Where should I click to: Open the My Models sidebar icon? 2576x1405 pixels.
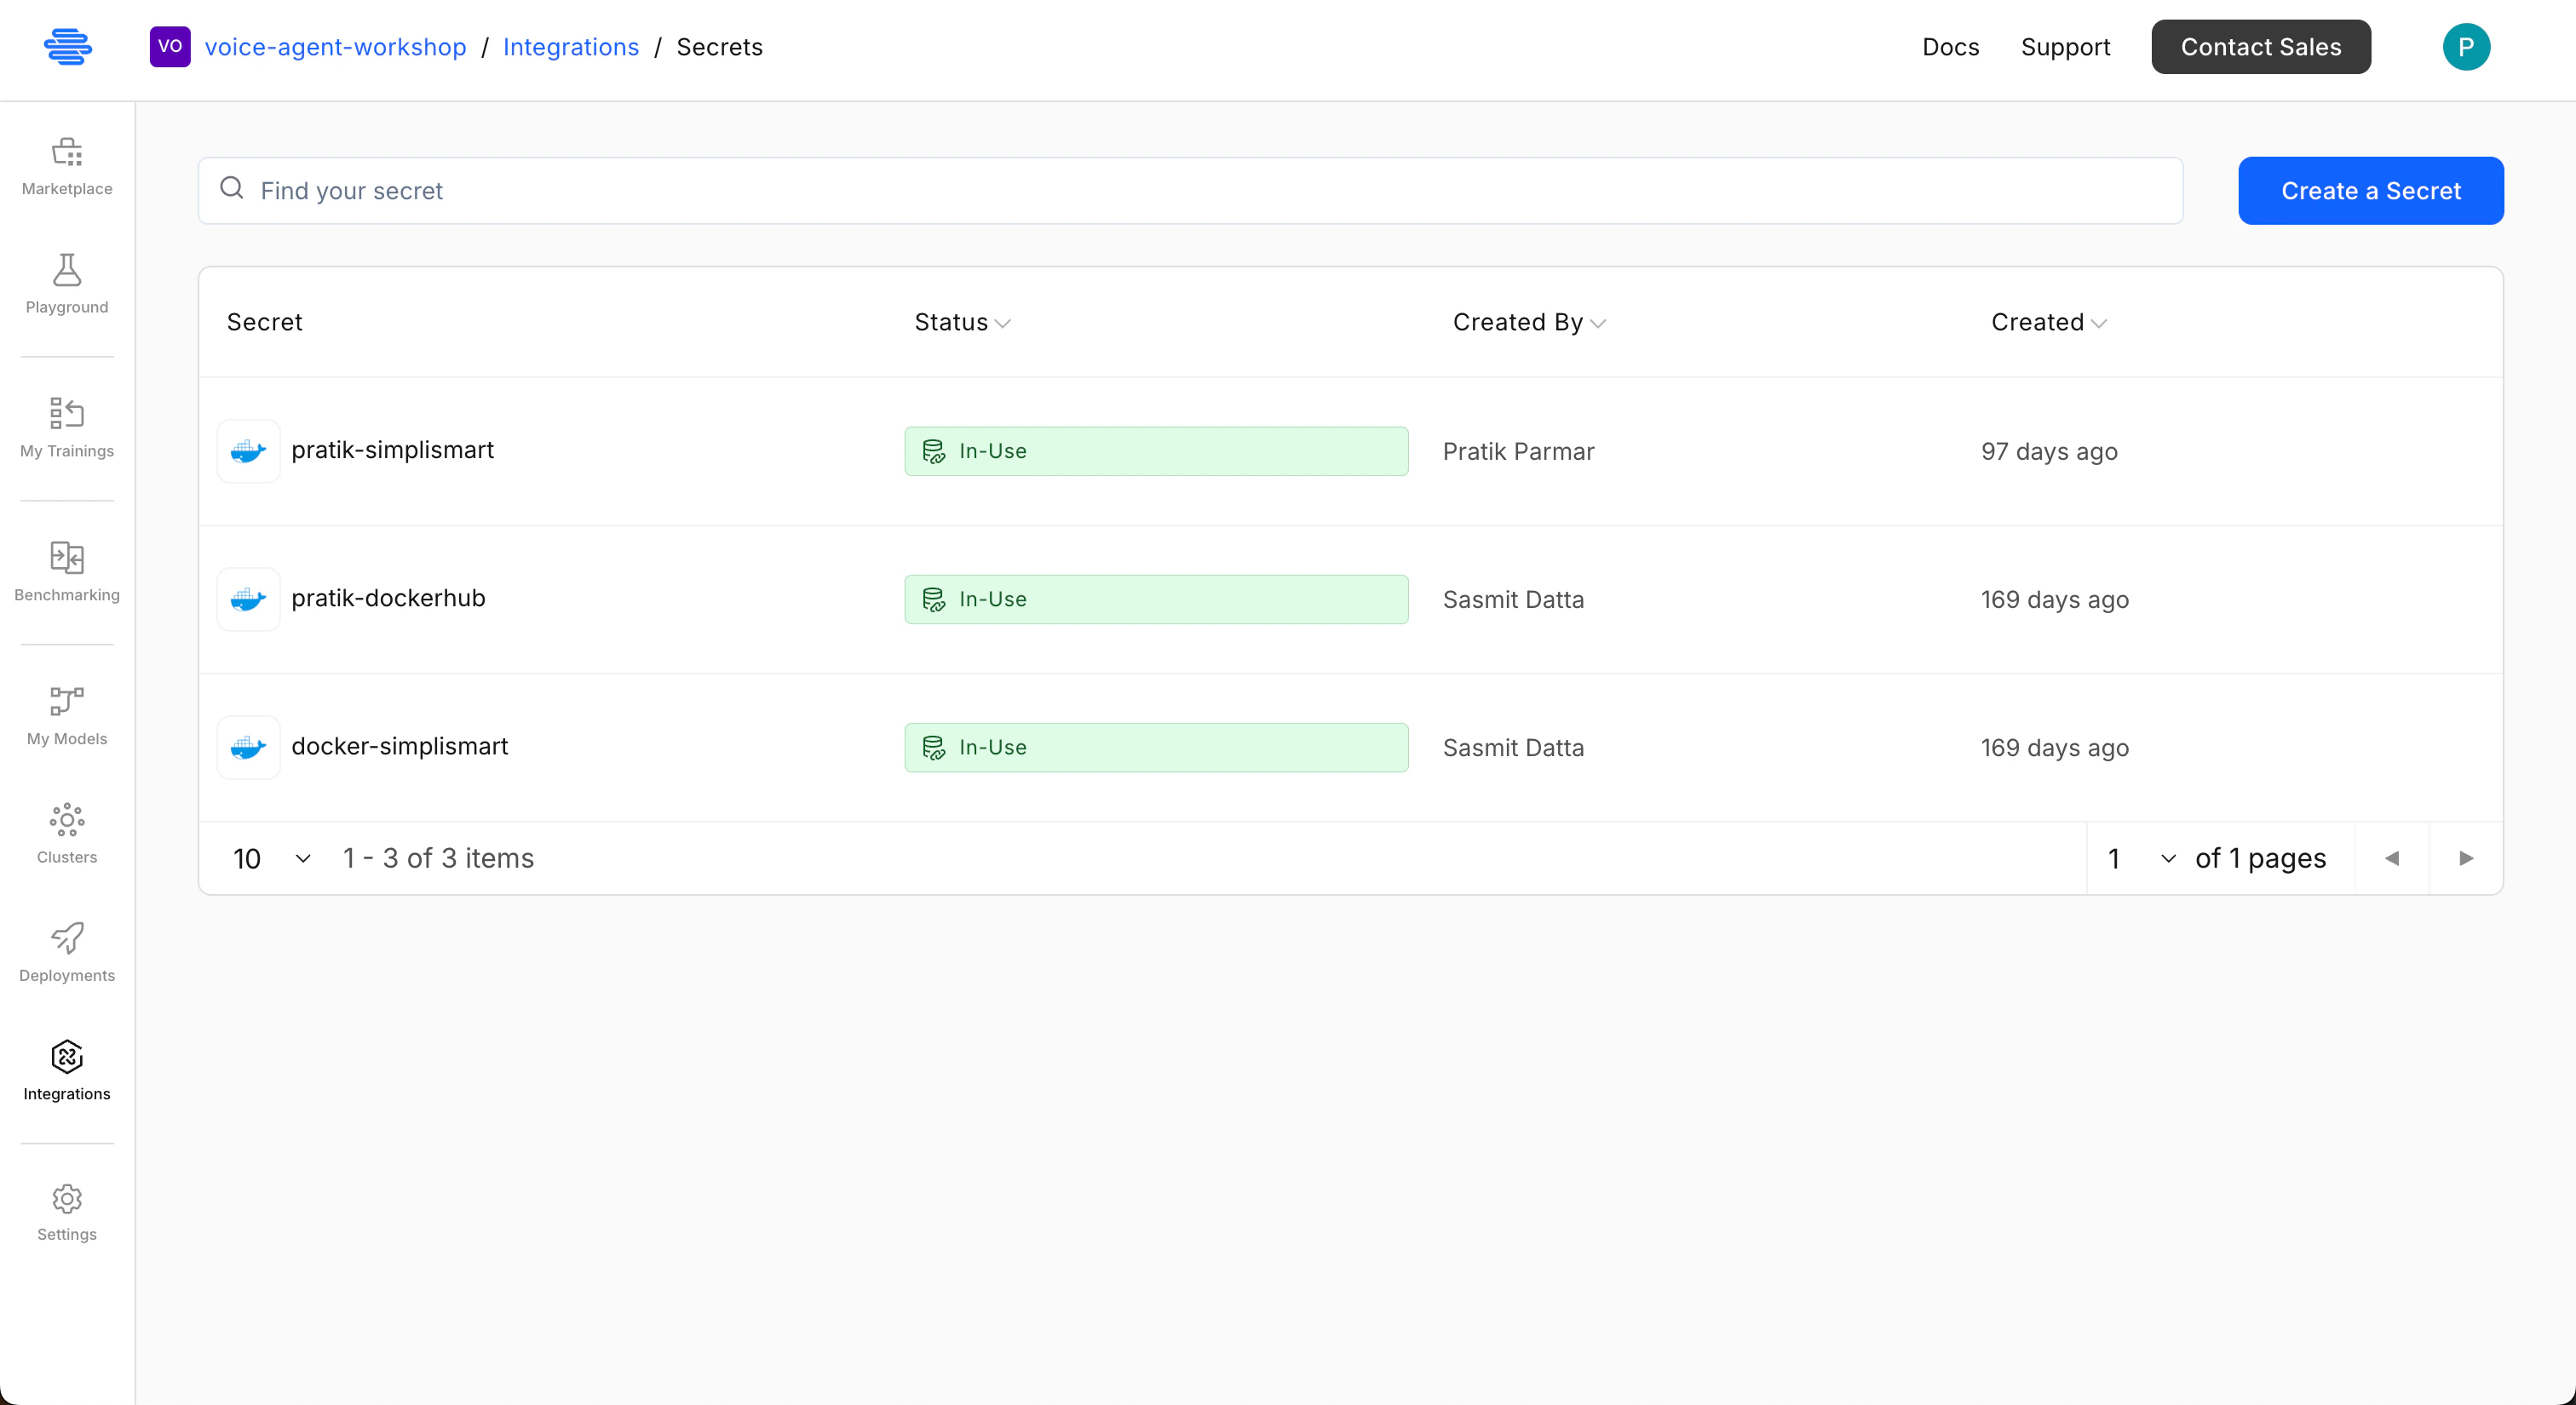point(67,702)
